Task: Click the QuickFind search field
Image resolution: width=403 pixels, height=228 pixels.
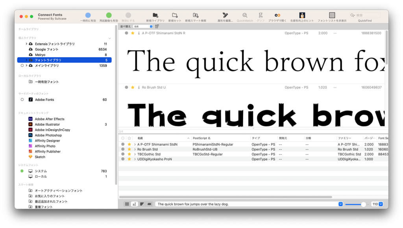Action: (x=365, y=15)
